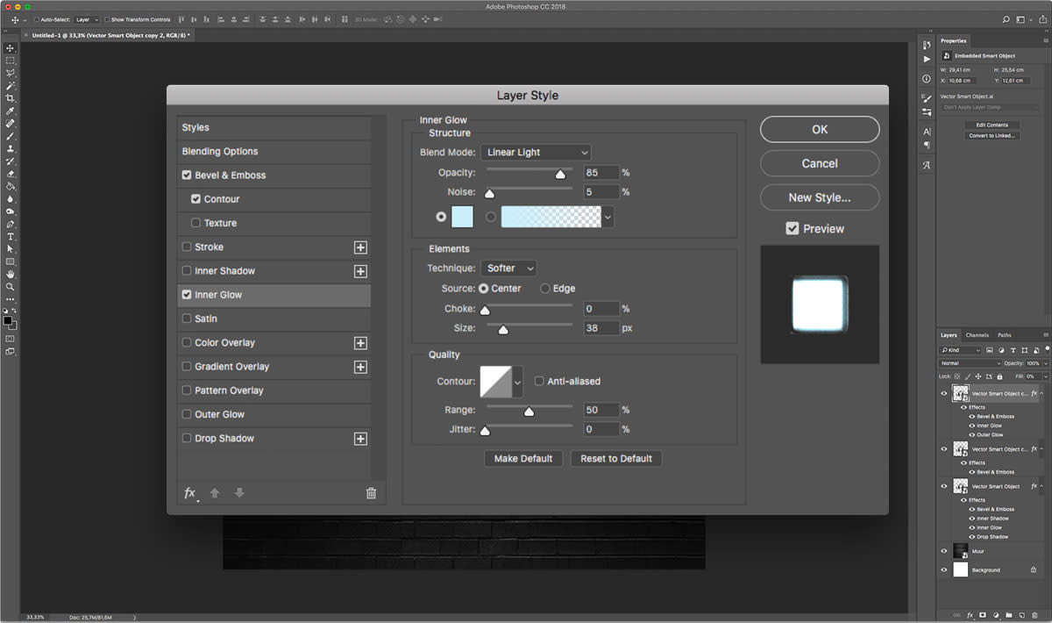Viewport: 1052px width, 623px height.
Task: Open the gradient picker dropdown arrow
Action: point(608,217)
